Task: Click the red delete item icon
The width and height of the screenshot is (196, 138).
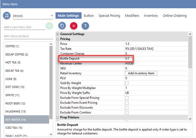Action: 73,26
